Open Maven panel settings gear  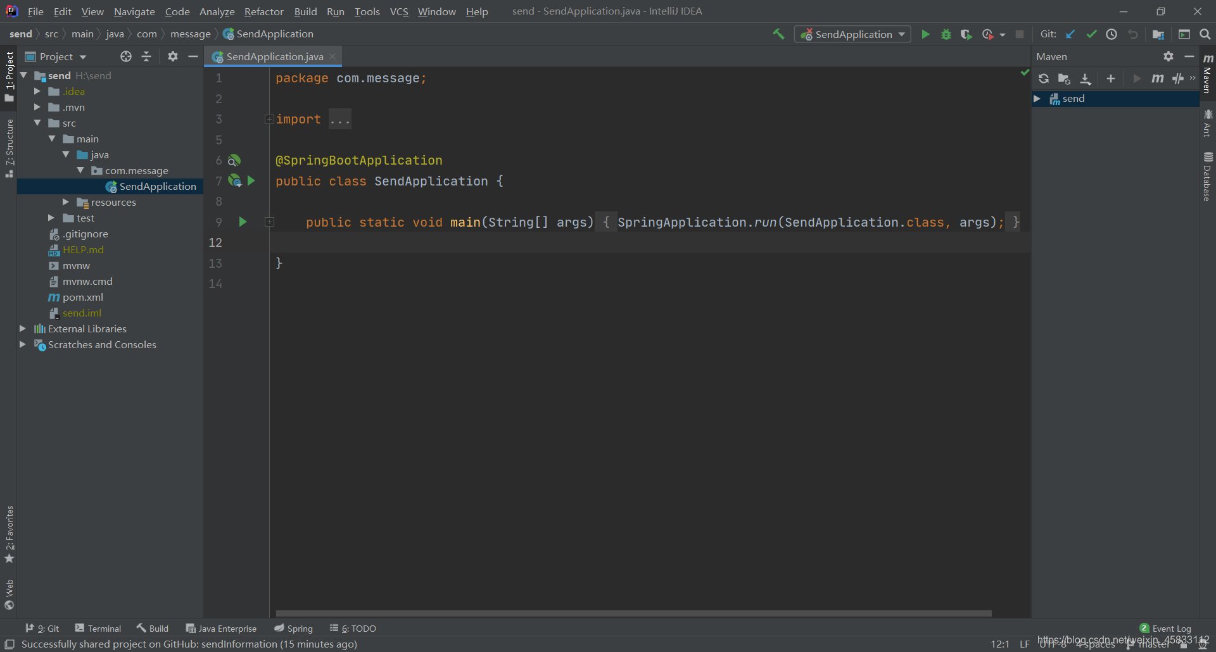(x=1168, y=56)
